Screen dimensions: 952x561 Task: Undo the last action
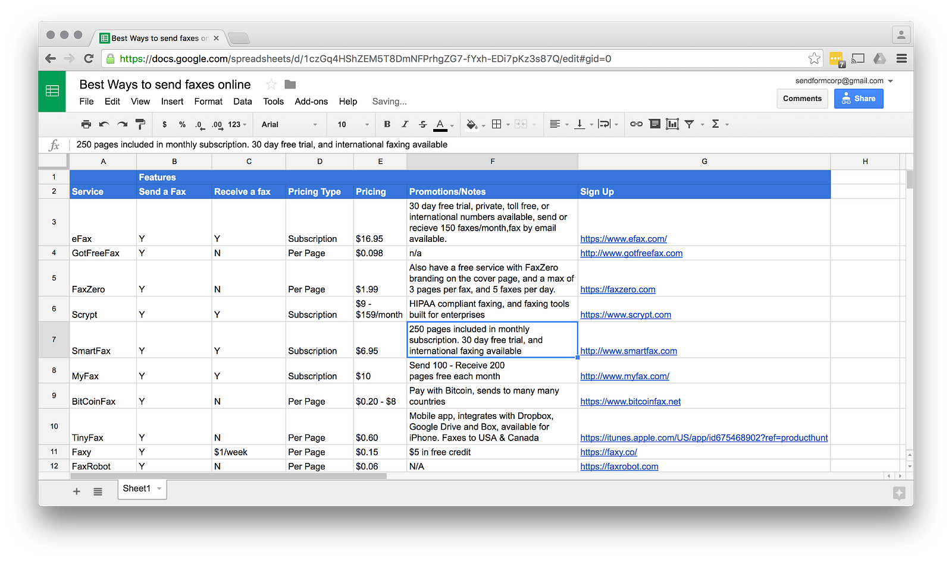pyautogui.click(x=104, y=124)
